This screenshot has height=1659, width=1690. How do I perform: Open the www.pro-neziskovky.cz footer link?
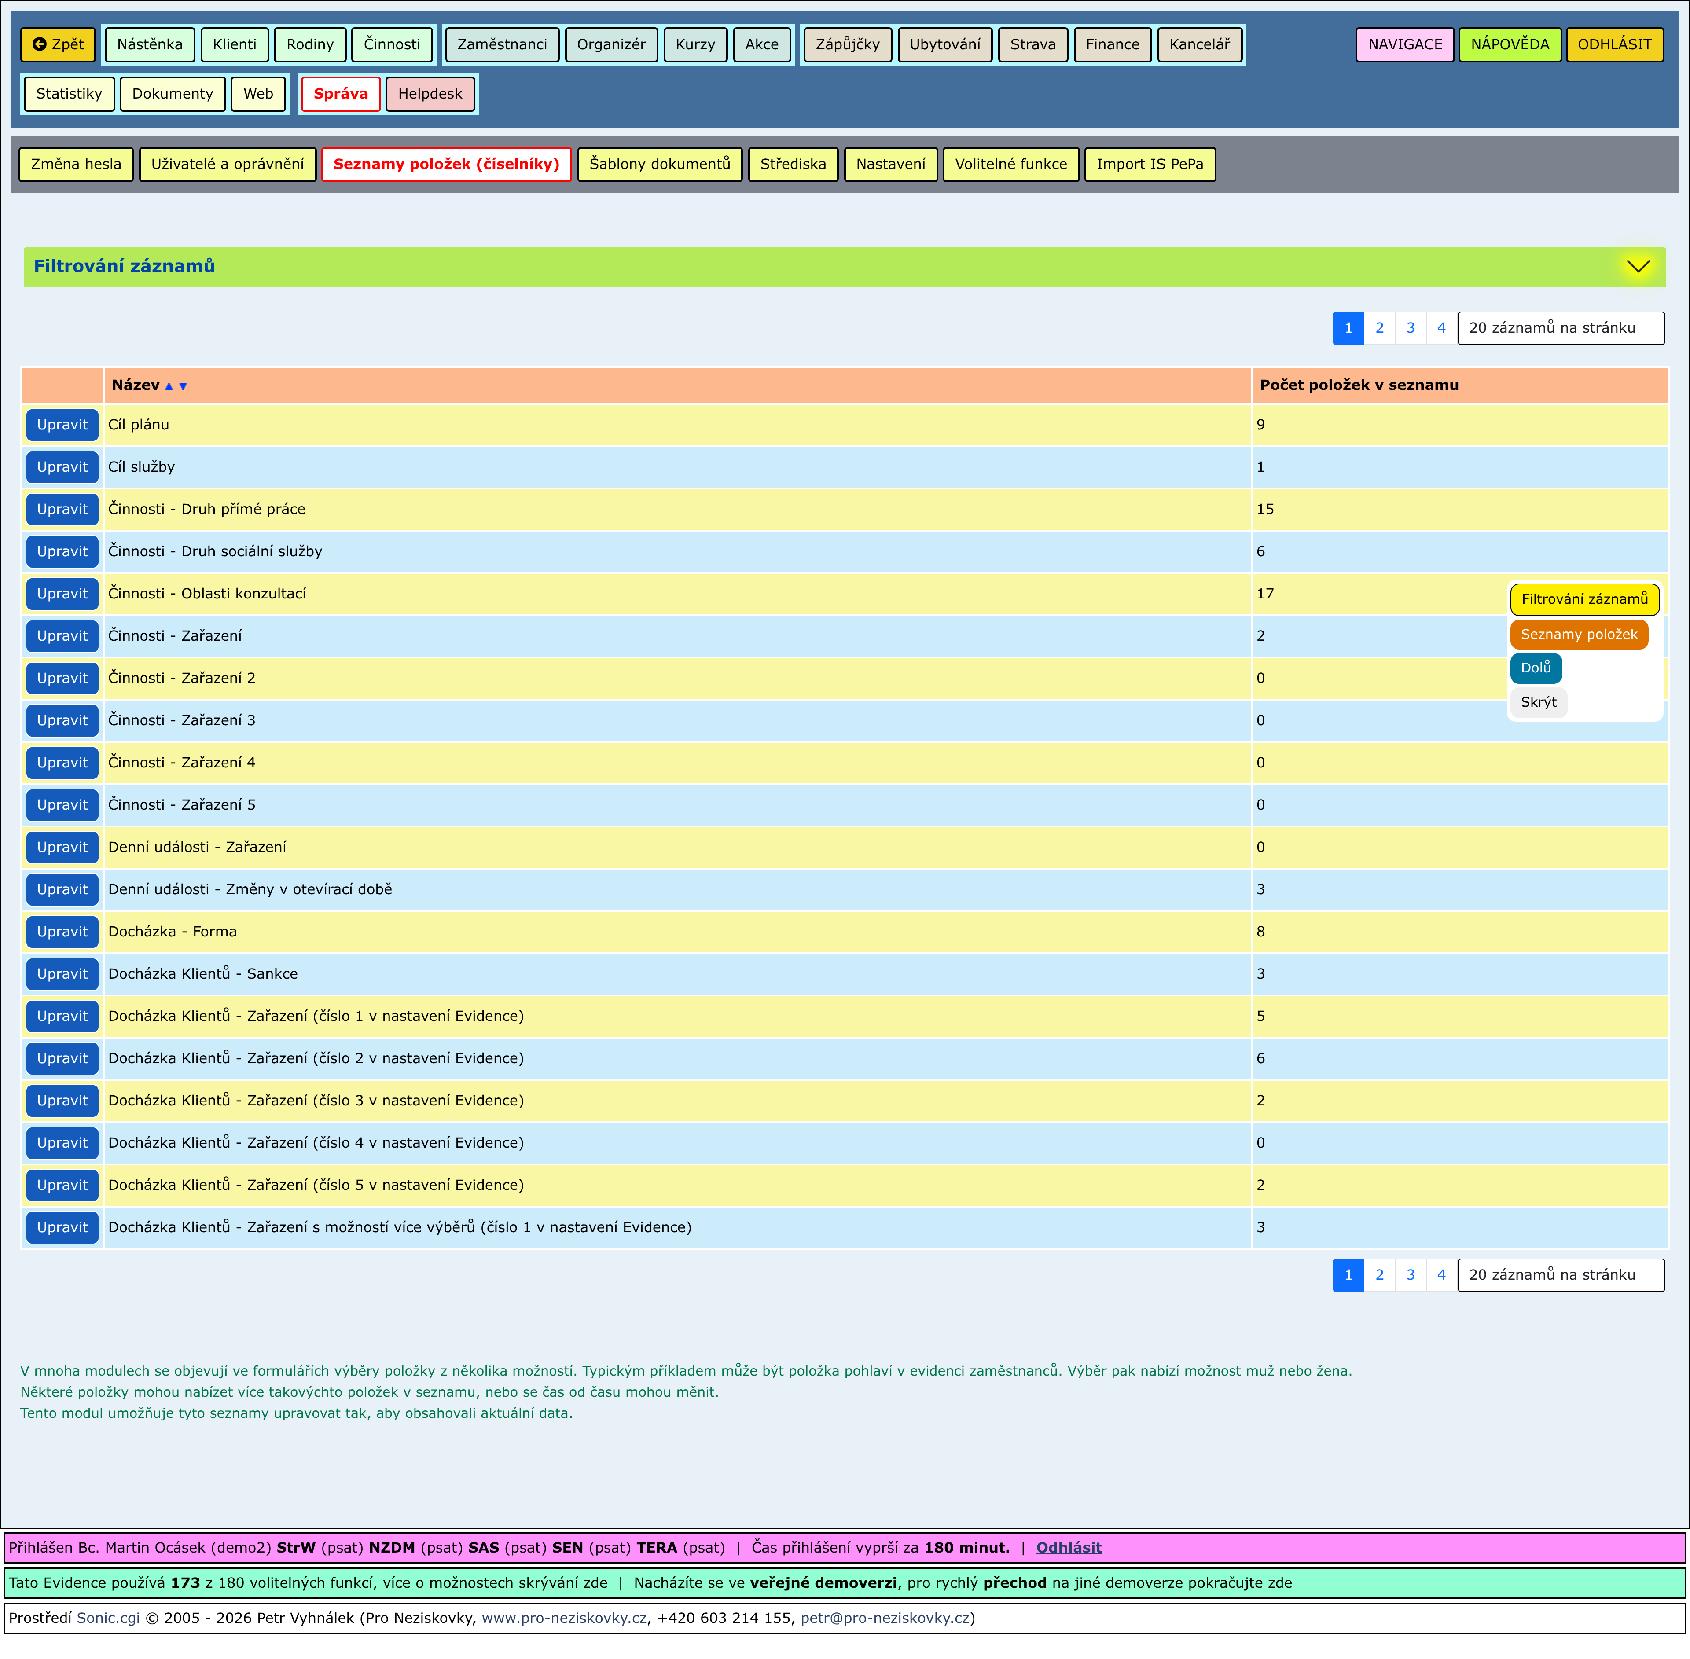point(564,1618)
